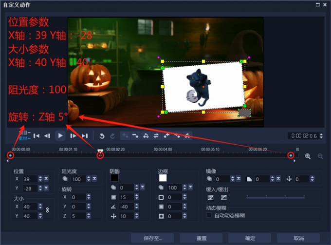Click the black shadow color swatch
This screenshot has height=245, width=331.
pyautogui.click(x=114, y=178)
